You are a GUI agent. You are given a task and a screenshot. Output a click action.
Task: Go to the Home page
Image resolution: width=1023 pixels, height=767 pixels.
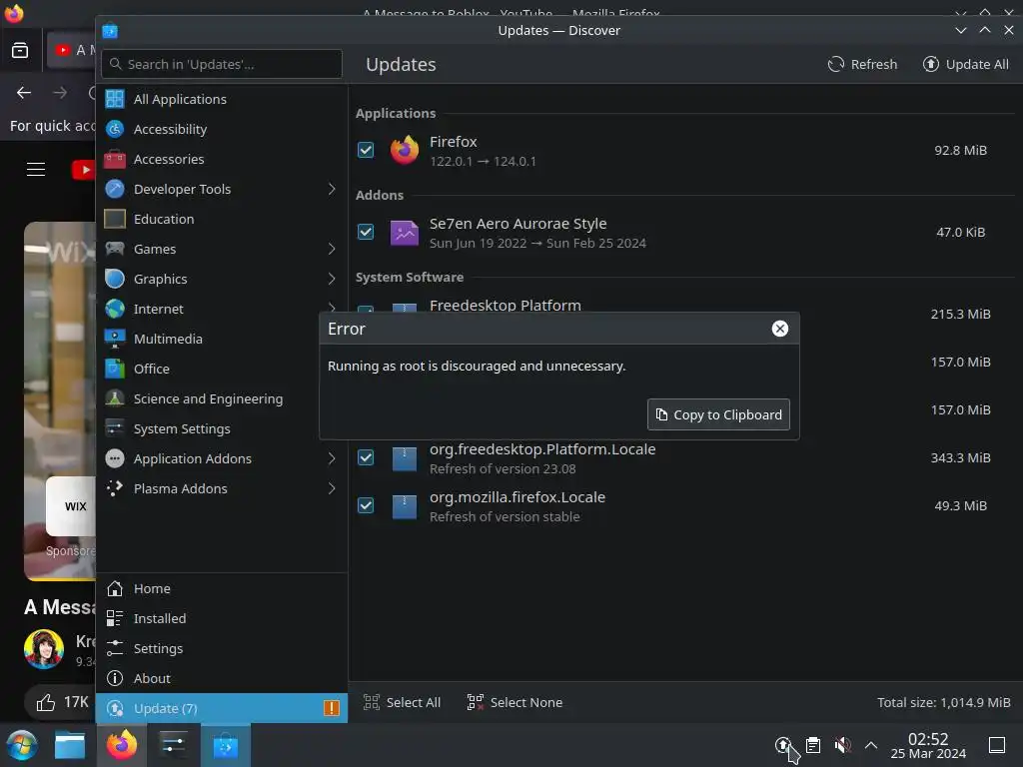(221, 588)
